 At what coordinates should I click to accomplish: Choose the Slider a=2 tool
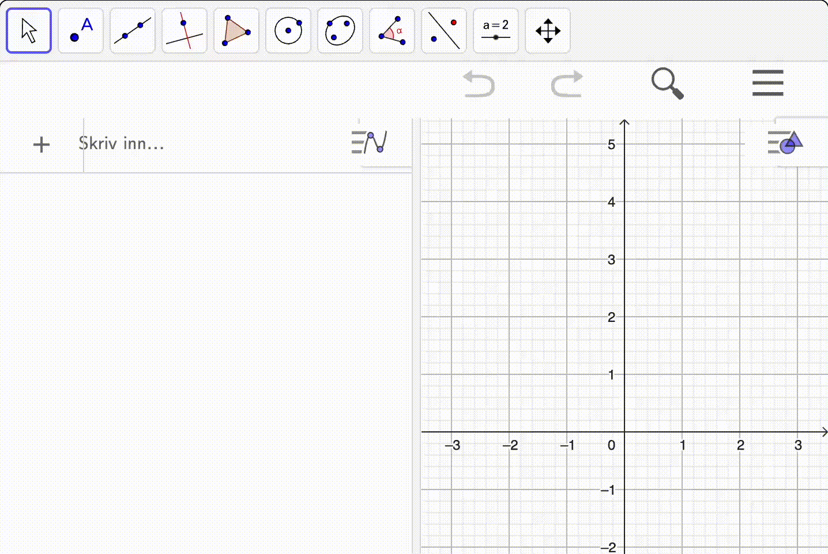(x=496, y=31)
